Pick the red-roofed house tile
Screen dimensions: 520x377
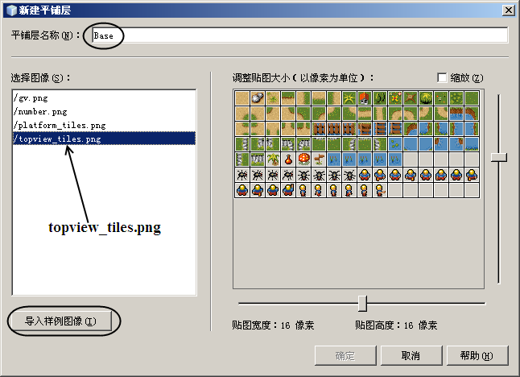tap(364, 98)
